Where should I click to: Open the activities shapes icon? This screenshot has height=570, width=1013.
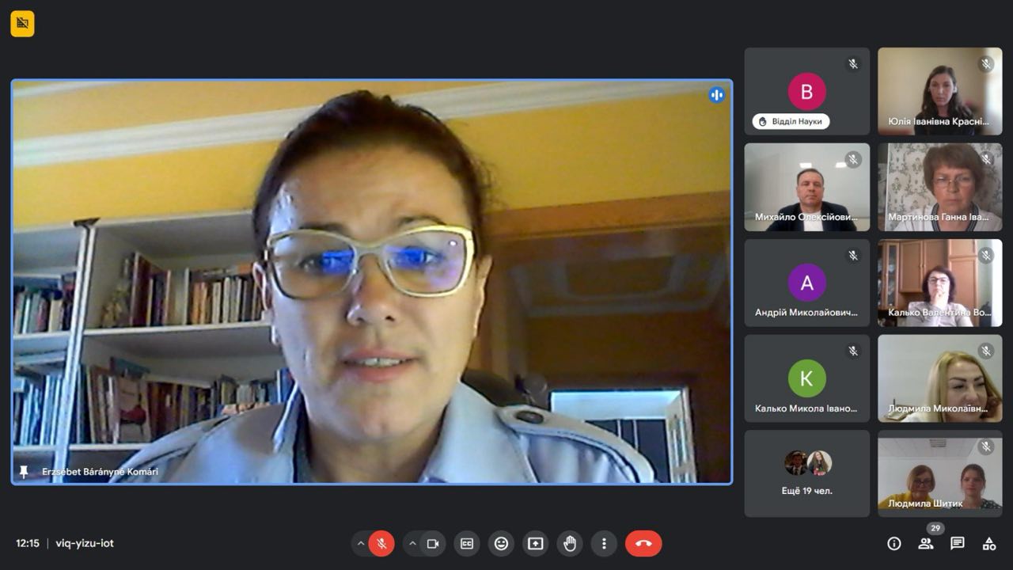(989, 543)
